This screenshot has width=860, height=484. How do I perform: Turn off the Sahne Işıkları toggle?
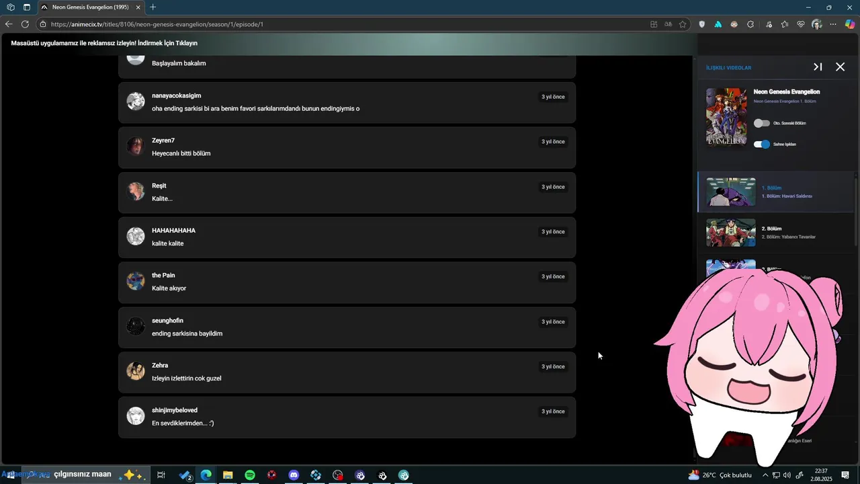coord(761,144)
